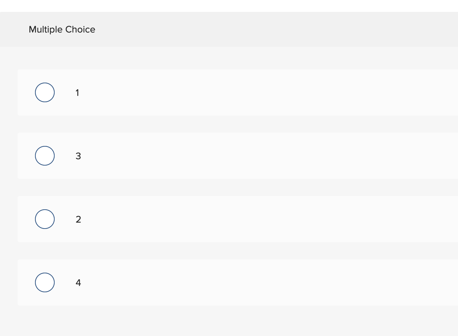Image resolution: width=458 pixels, height=336 pixels.
Task: Select the last answer choice circle
Action: (45, 282)
